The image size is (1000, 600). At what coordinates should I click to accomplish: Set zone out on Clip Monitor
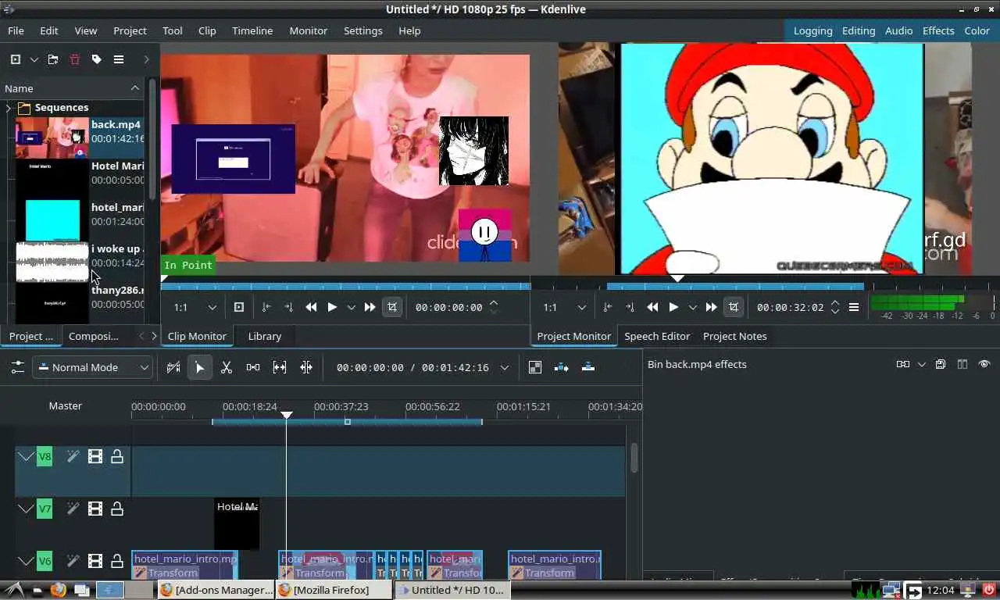pos(288,307)
